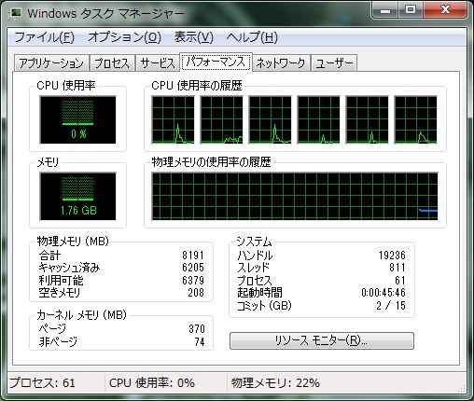474x401 pixels.
Task: Click the sixth CPU history graph
Action: 415,120
